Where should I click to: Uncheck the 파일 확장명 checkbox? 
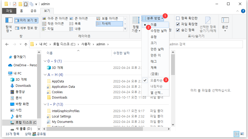click(178, 24)
